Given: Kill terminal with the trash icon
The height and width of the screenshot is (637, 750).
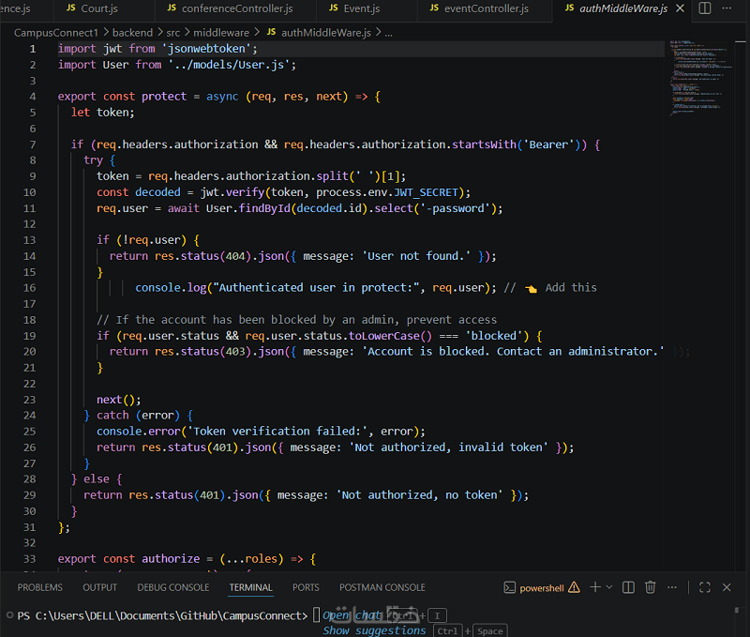Looking at the screenshot, I should [650, 587].
